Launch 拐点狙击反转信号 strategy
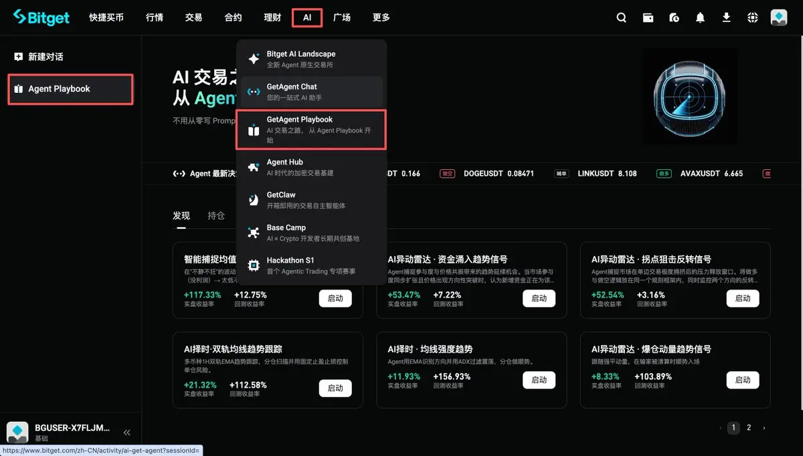Image resolution: width=803 pixels, height=456 pixels. pyautogui.click(x=743, y=298)
